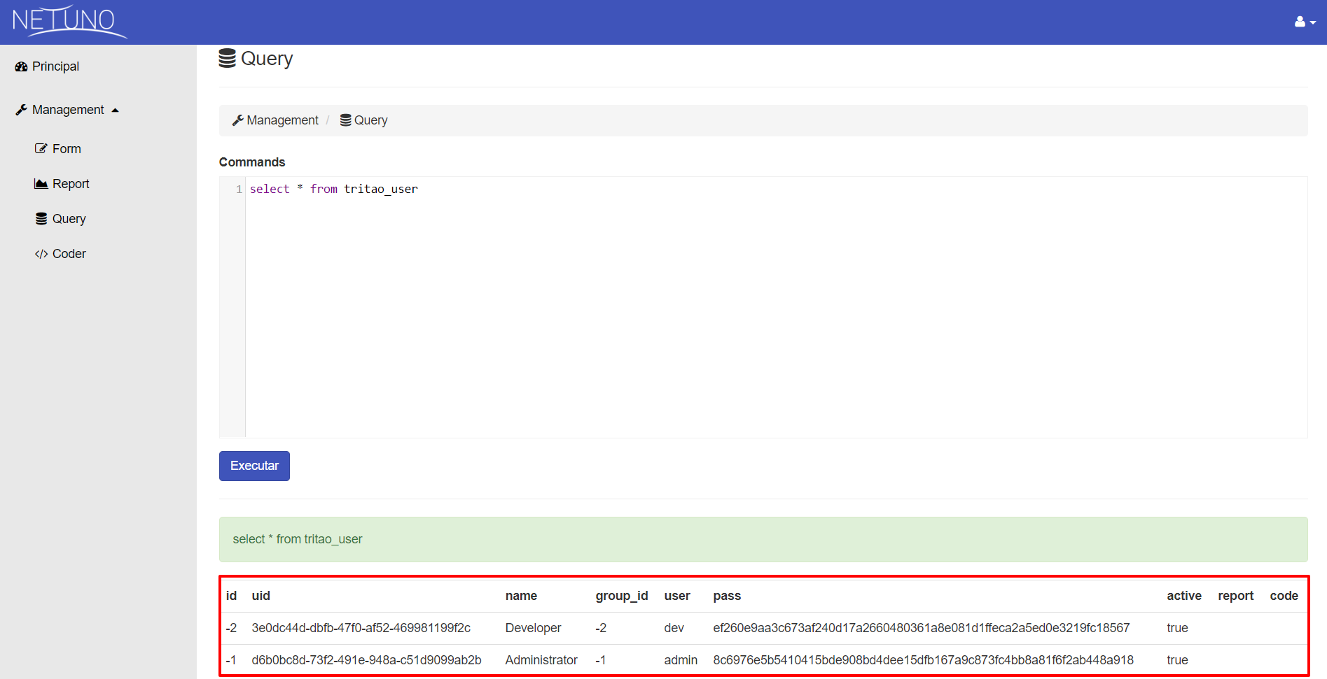Open the user account dropdown menu
Image resolution: width=1327 pixels, height=679 pixels.
click(x=1305, y=22)
